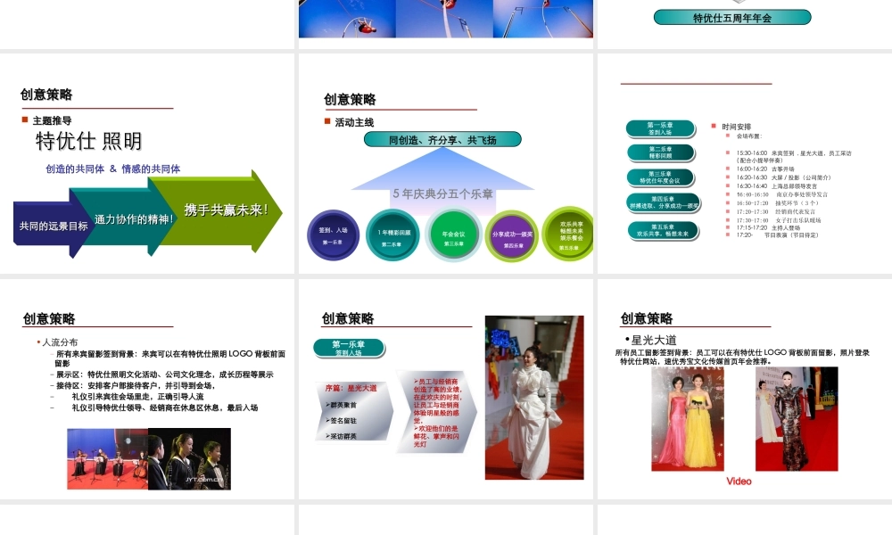This screenshot has height=535, width=892.
Task: Click the 第一乐章 签到入场 pill in schedule slide
Action: [660, 128]
